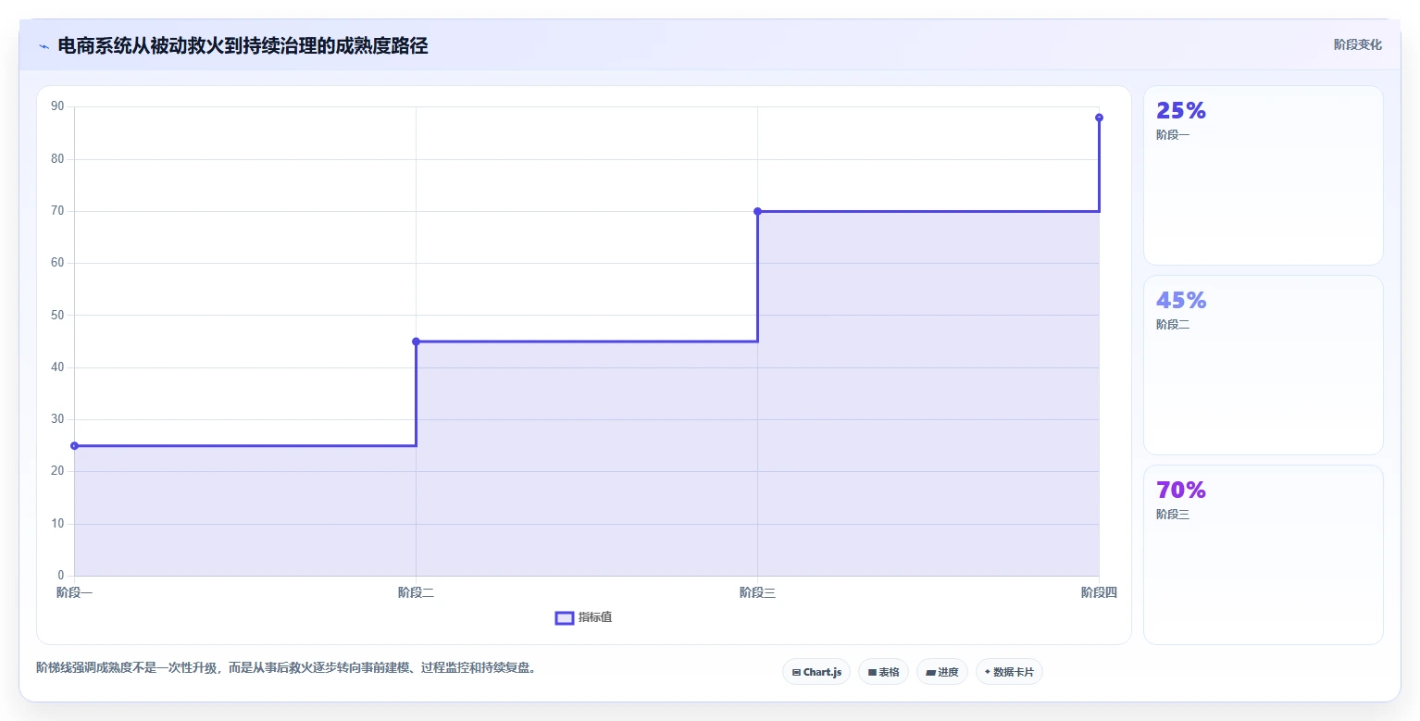Click the chart title 电商系统从被动救火到持续治理的成熟度路径
Image resolution: width=1420 pixels, height=721 pixels.
click(243, 46)
